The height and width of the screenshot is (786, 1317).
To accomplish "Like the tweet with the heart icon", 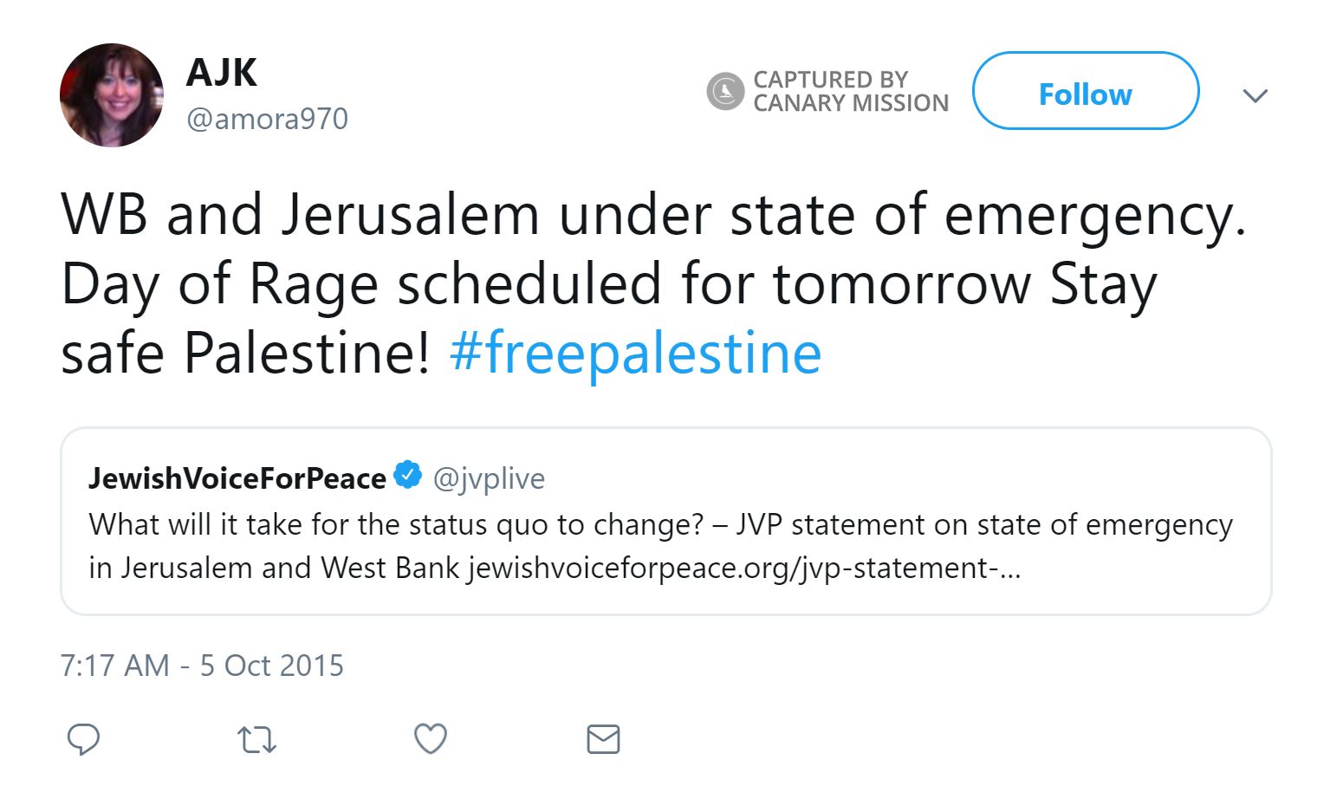I will [x=431, y=739].
